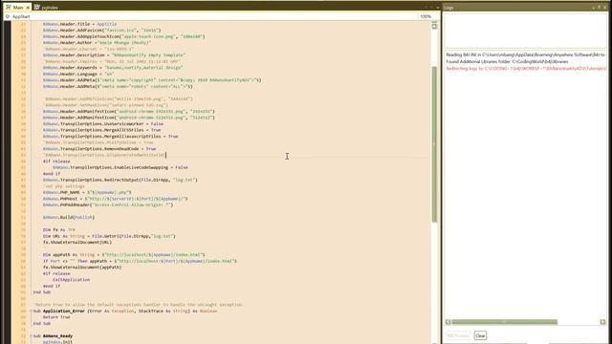Click the fx.ShowExternalDocument(appPath) line

(82, 268)
